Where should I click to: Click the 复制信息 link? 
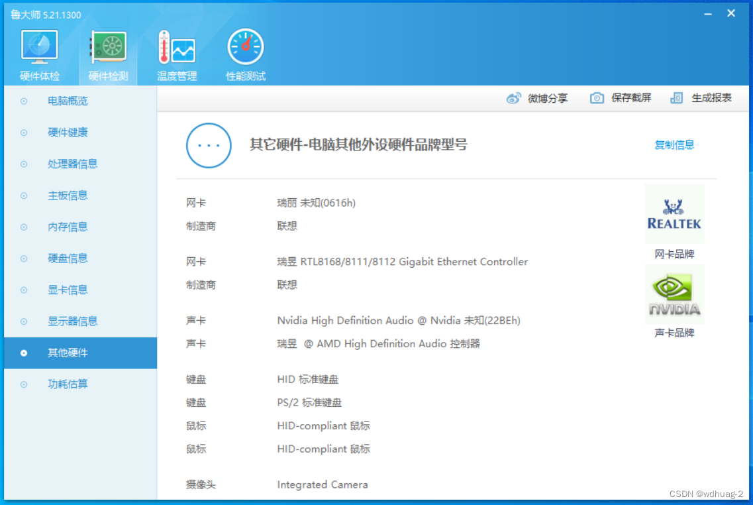click(674, 144)
